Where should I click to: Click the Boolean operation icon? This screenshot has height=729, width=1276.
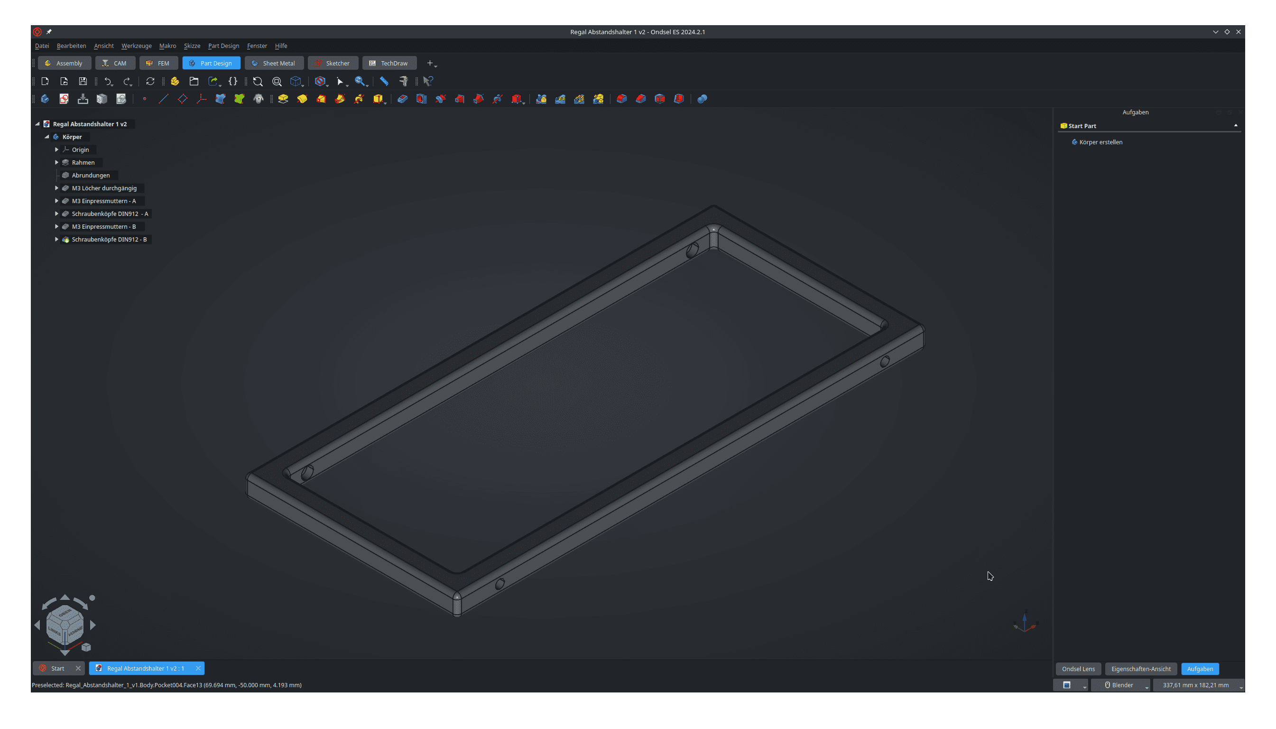coord(702,99)
